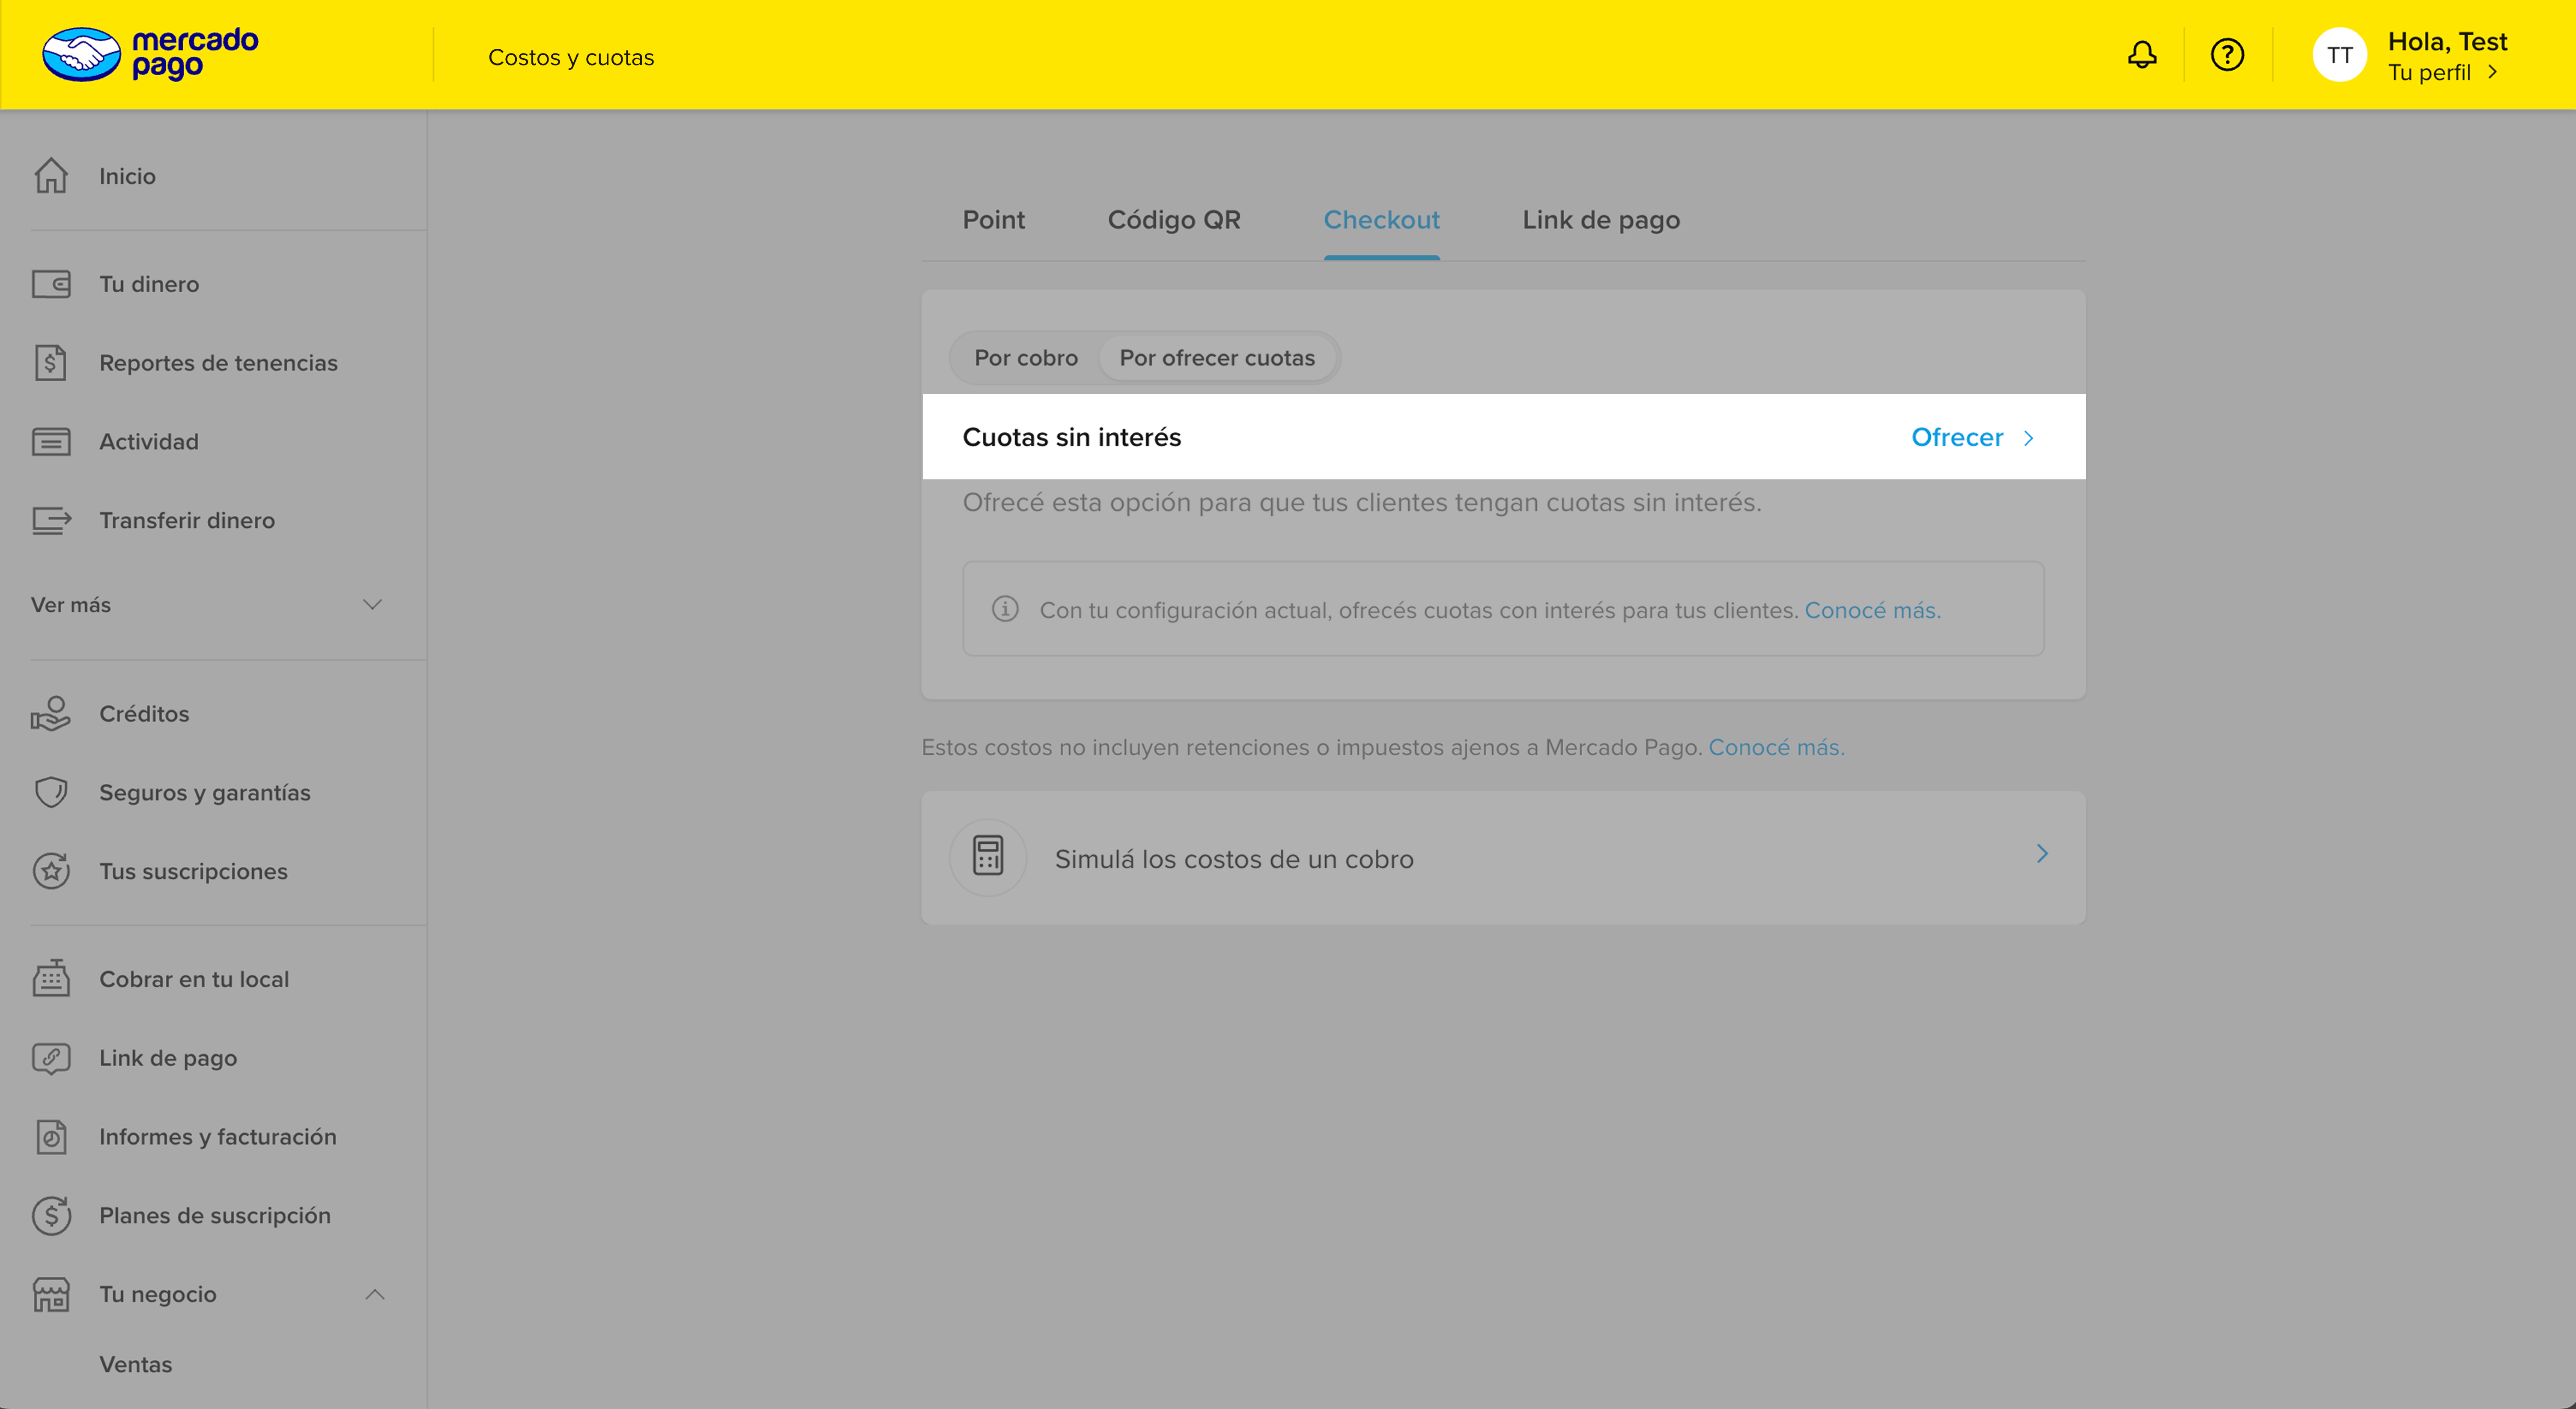This screenshot has height=1409, width=2576.
Task: Click the Tu dinero wallet icon
Action: 51,284
